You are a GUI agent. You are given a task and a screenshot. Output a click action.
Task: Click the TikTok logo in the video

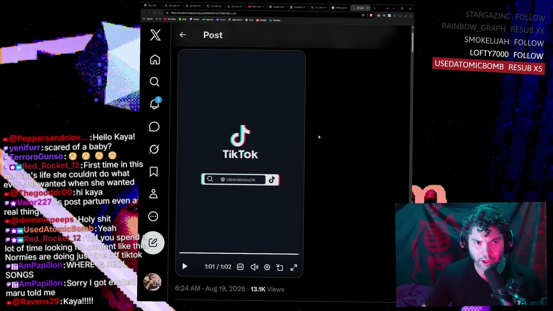point(240,142)
